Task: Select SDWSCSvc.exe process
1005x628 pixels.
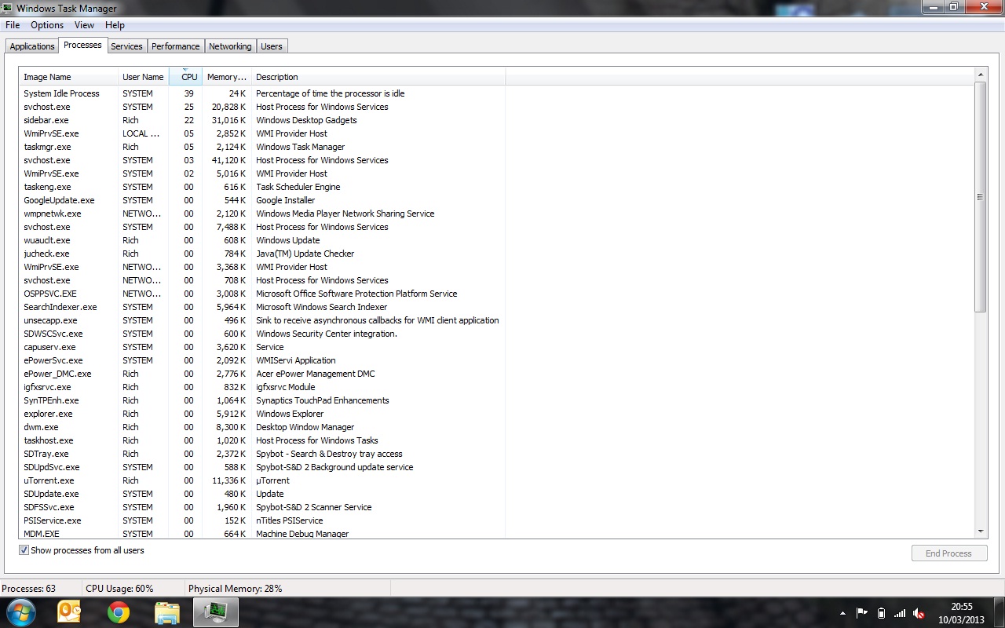Action: point(262,334)
